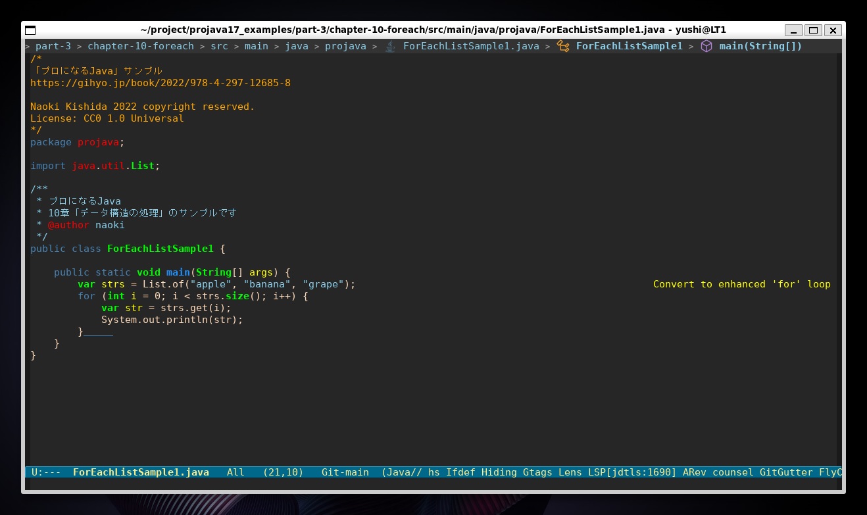Open the gihyo.jp book URL in comment

(161, 83)
